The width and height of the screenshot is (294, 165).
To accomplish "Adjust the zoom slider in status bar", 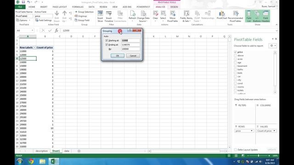I will 258,156.
